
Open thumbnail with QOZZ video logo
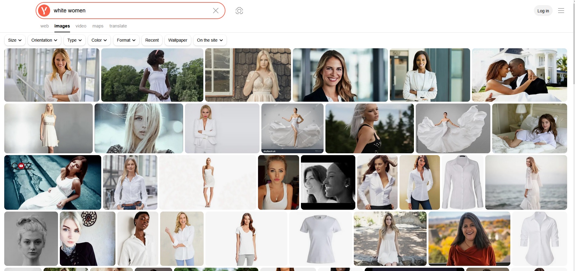[53, 182]
